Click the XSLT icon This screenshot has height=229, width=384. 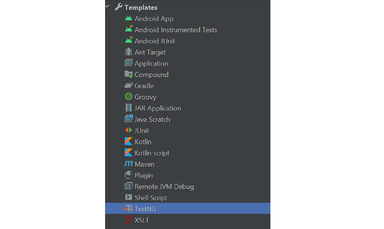click(128, 220)
